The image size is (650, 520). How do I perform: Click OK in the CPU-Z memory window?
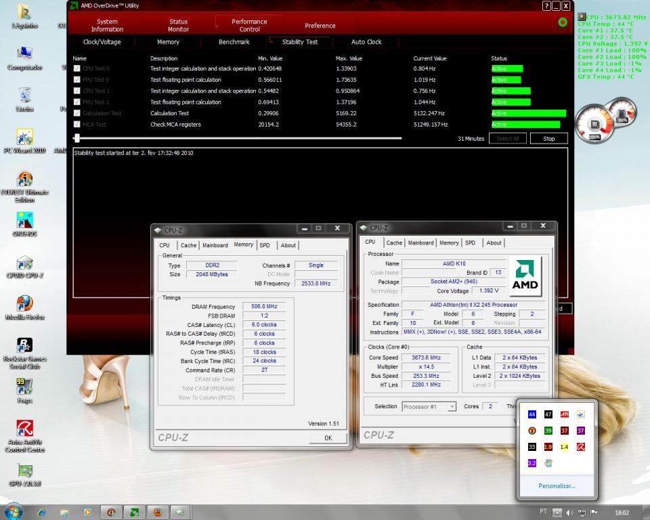click(328, 438)
